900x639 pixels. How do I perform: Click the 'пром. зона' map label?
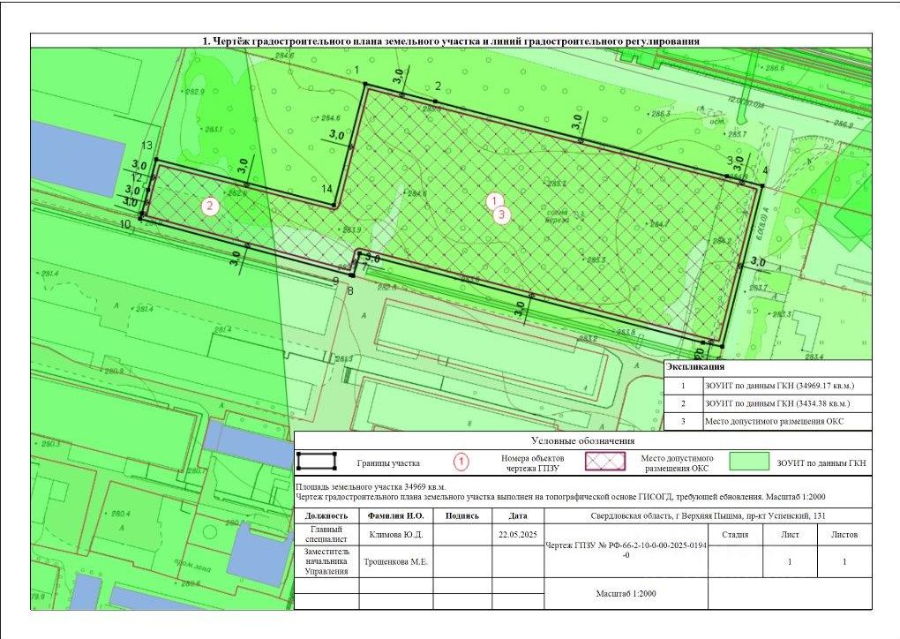coord(193,568)
